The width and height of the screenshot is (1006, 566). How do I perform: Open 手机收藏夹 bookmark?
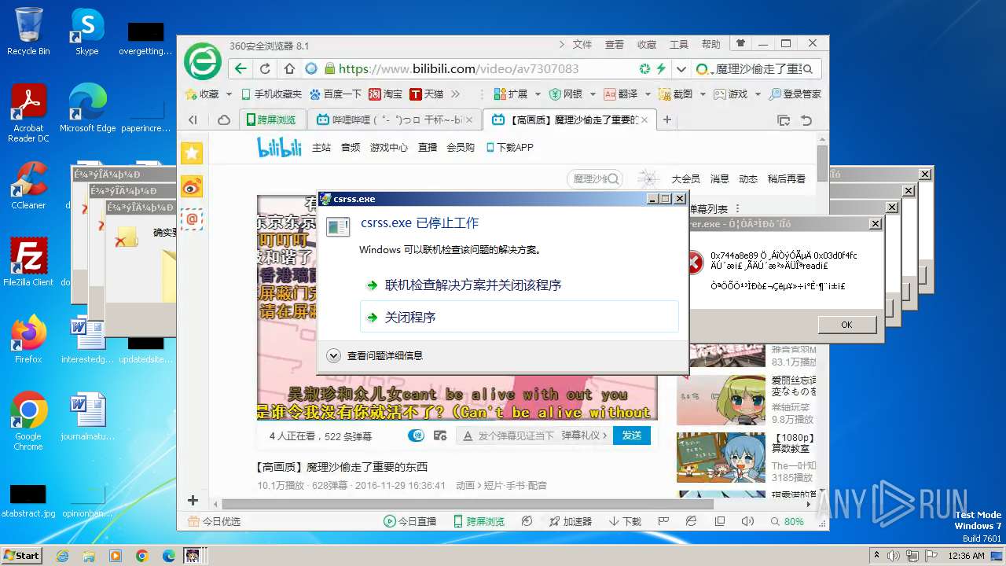point(271,94)
